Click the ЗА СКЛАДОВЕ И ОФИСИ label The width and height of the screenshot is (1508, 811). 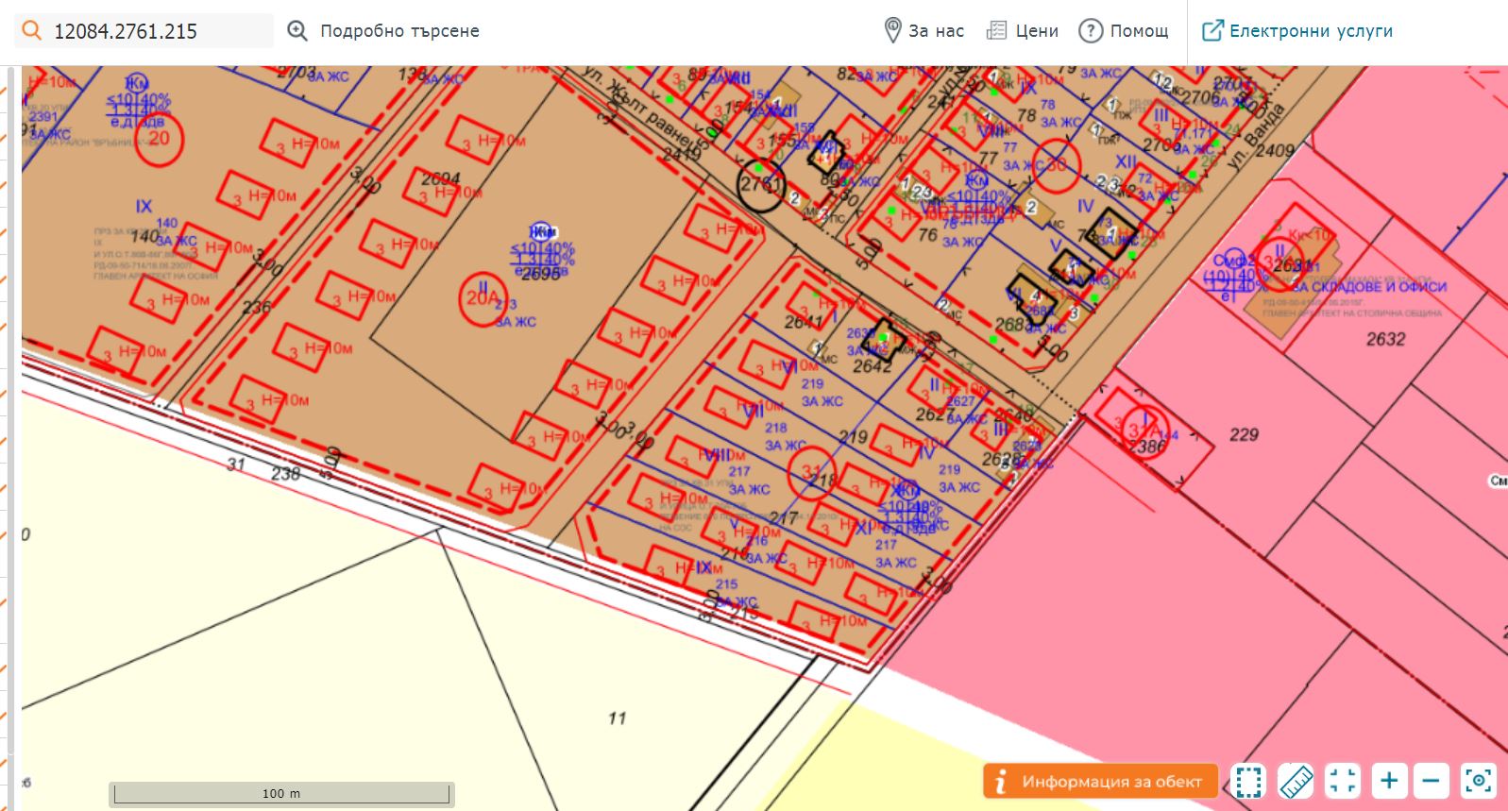(x=1369, y=287)
